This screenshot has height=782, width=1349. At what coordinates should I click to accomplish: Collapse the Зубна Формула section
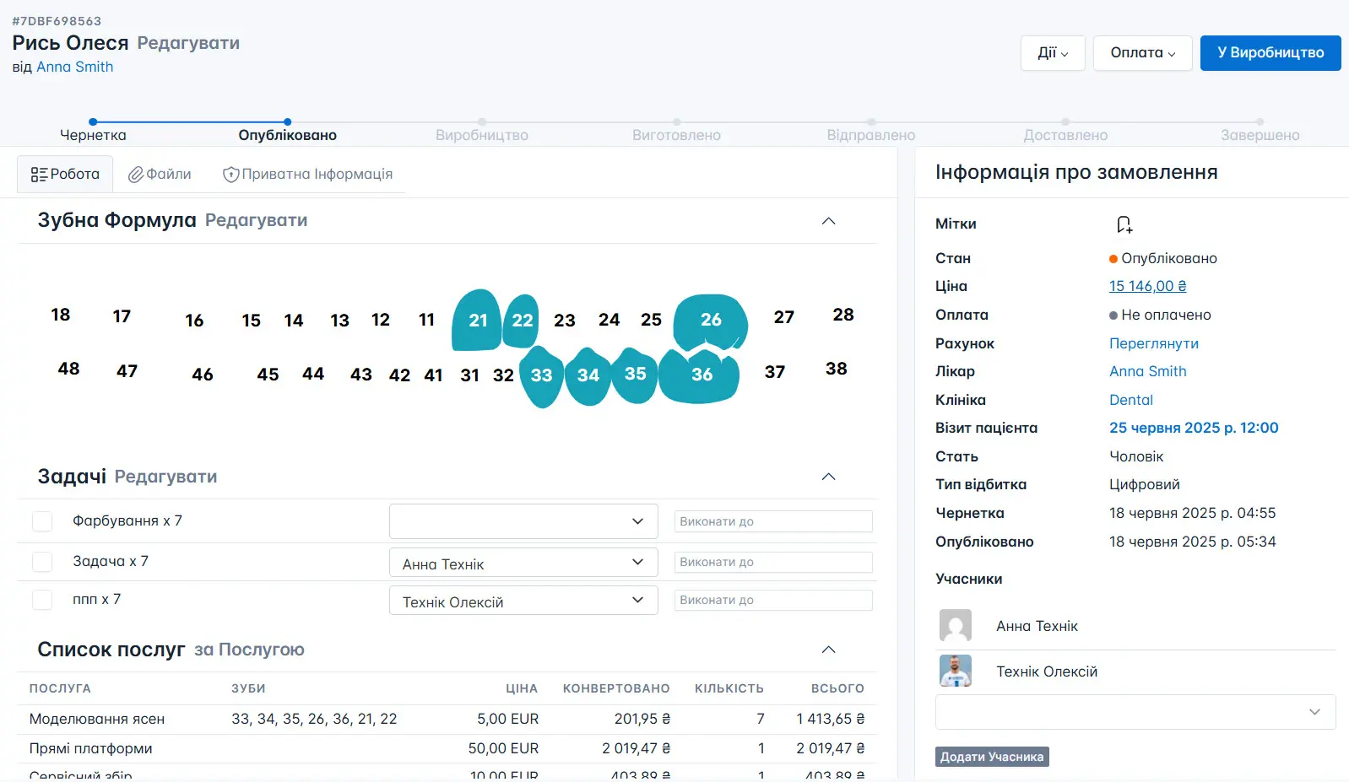(828, 221)
